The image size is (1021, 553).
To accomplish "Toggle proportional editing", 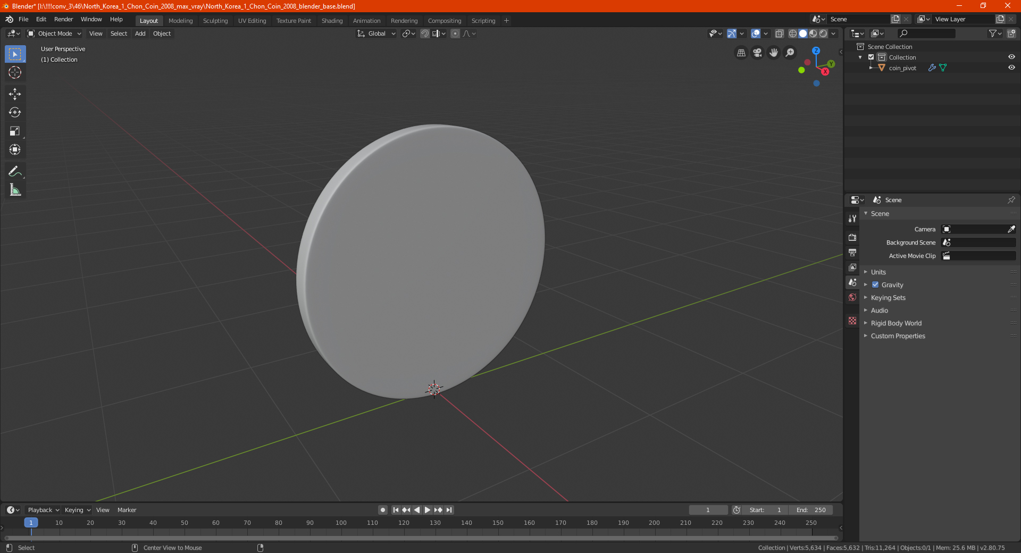I will point(455,33).
